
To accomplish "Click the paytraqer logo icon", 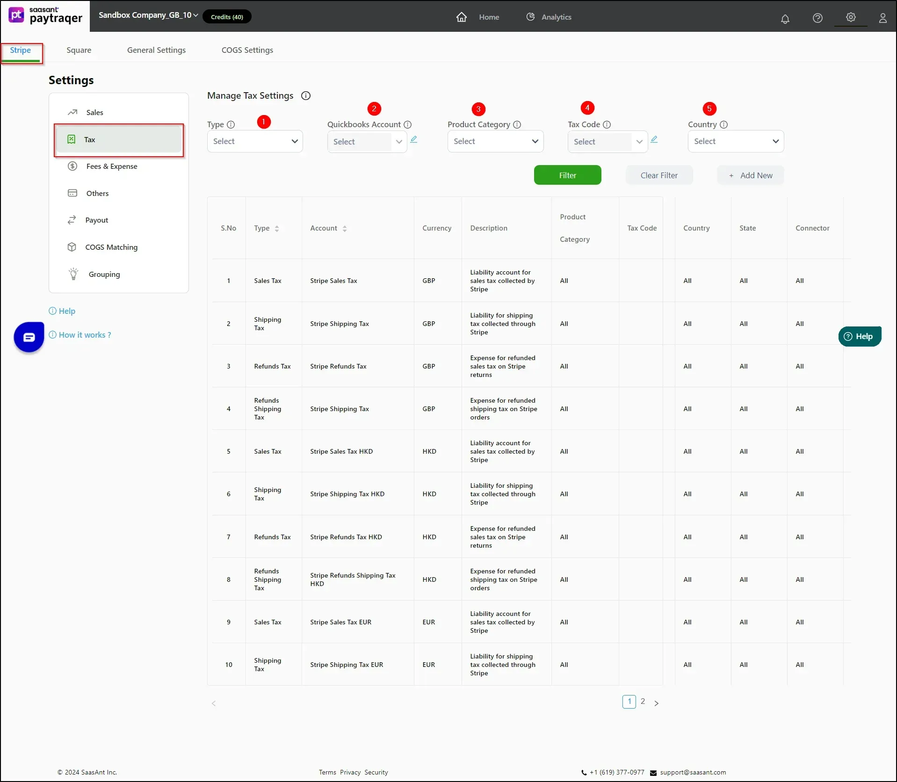I will (x=16, y=15).
